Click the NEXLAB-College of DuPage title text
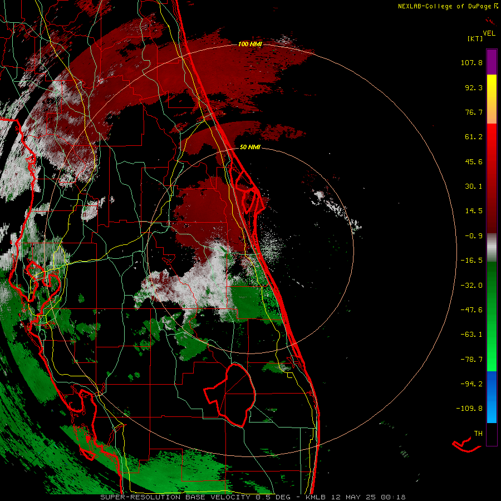 (x=444, y=6)
